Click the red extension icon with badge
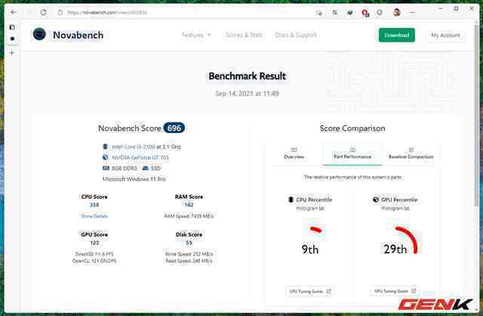This screenshot has width=483, height=316. [x=365, y=13]
